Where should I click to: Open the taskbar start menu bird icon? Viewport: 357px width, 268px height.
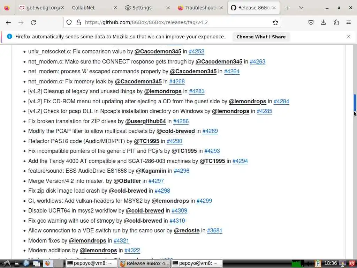click(6, 263)
